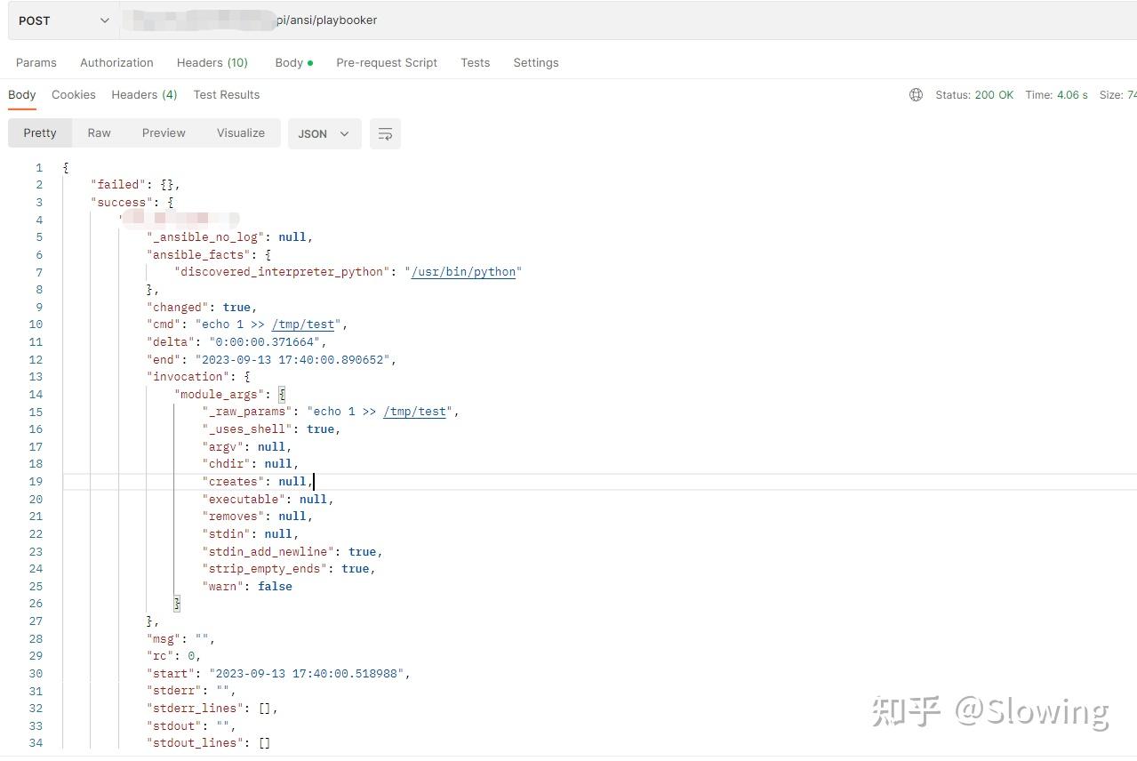
Task: Open the POST request method dropdown
Action: click(x=62, y=20)
